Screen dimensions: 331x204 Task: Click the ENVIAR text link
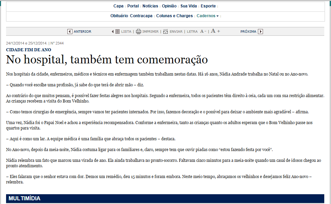pos(176,31)
